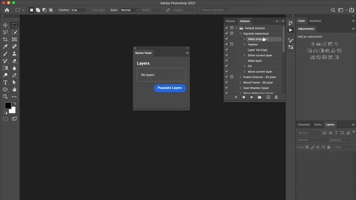Add a Levels adjustment

pos(319,44)
